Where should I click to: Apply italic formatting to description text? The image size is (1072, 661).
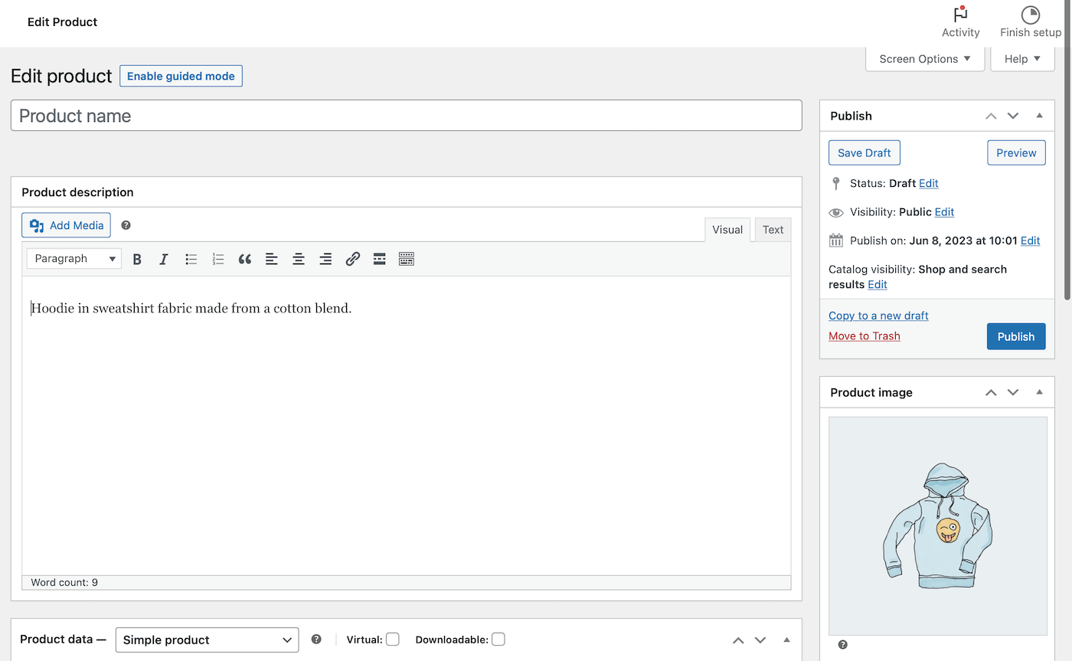click(164, 259)
